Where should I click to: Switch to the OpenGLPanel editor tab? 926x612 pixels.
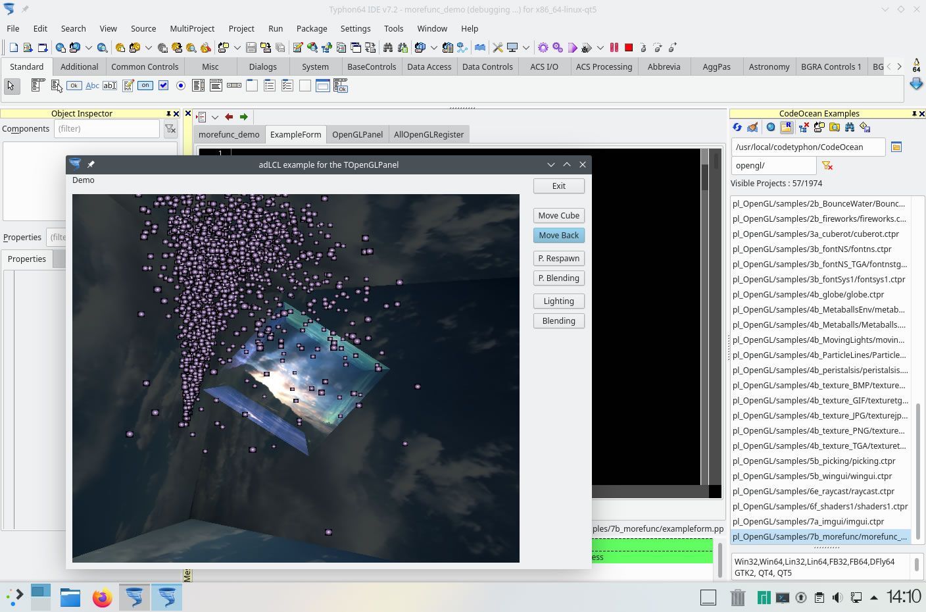tap(357, 134)
